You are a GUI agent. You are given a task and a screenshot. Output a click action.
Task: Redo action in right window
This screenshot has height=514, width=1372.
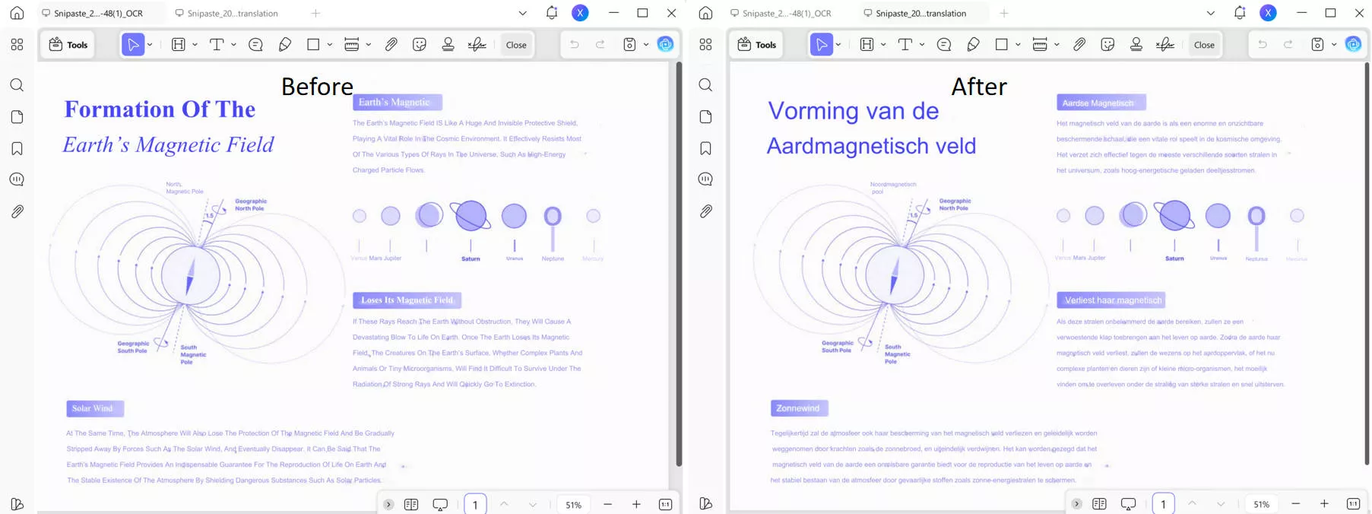coord(1288,45)
